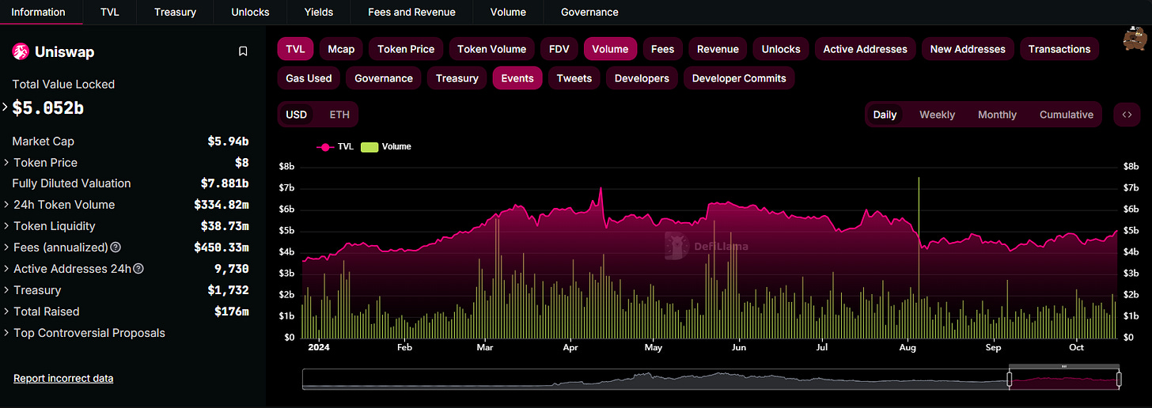Toggle the FDV chart metric
The width and height of the screenshot is (1152, 408).
[559, 49]
